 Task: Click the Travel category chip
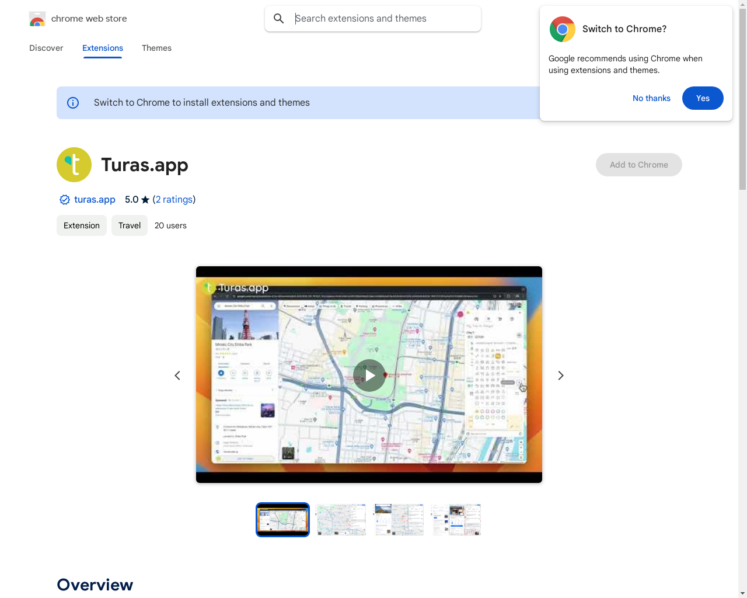[x=130, y=225]
